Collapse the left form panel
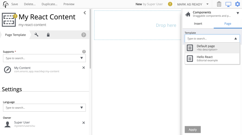This screenshot has width=242, height=135. coord(84,13)
